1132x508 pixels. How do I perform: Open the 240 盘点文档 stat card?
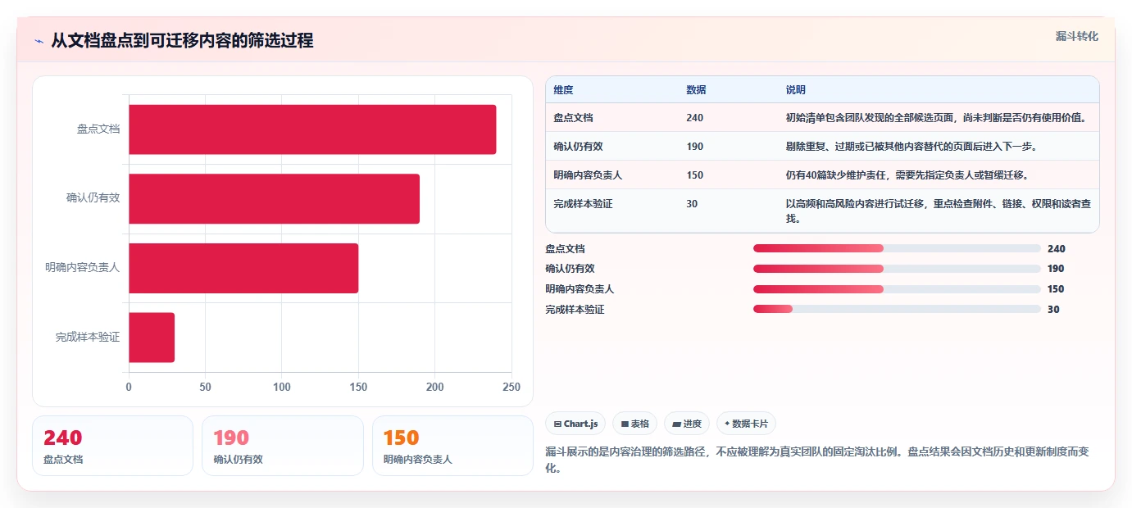click(112, 446)
